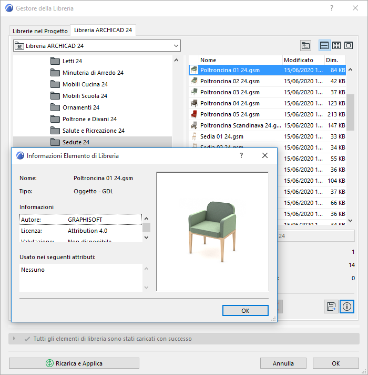The image size is (368, 375).
Task: Click the Mobili Cucina 24 folder icon
Action: point(55,84)
